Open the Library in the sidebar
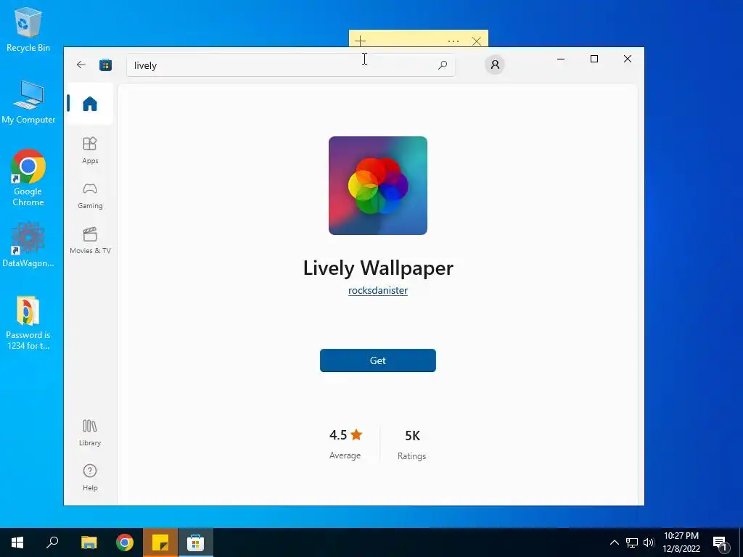The width and height of the screenshot is (743, 557). point(89,432)
